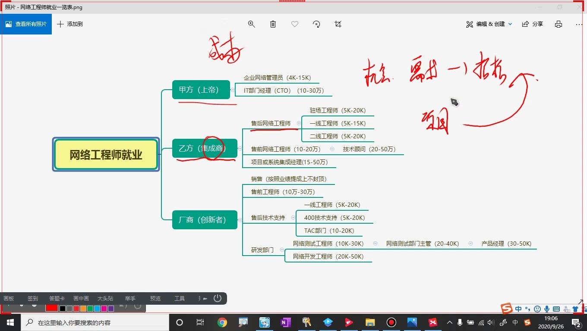Pick the orange color swatch
The height and width of the screenshot is (331, 587).
click(83, 309)
